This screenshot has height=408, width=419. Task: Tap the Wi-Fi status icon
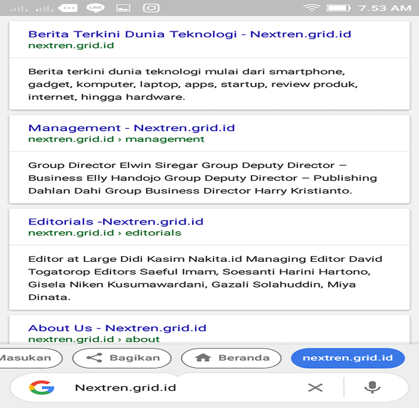pyautogui.click(x=312, y=8)
